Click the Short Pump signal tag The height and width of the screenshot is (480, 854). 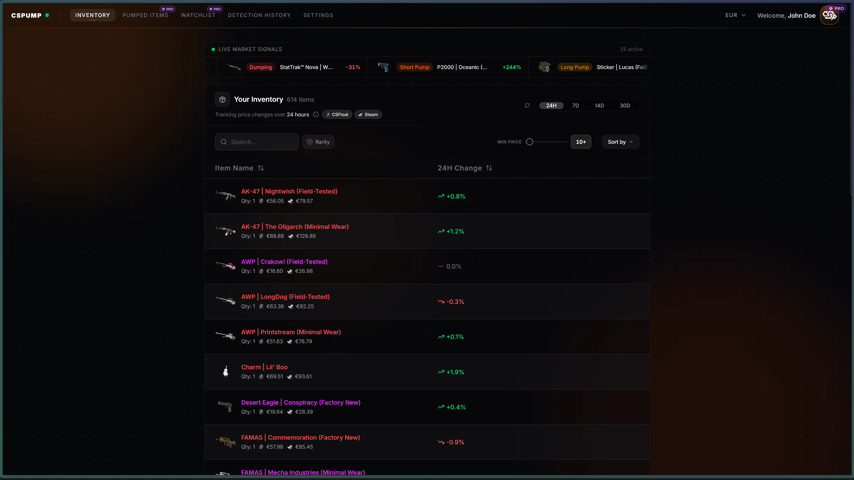(414, 67)
